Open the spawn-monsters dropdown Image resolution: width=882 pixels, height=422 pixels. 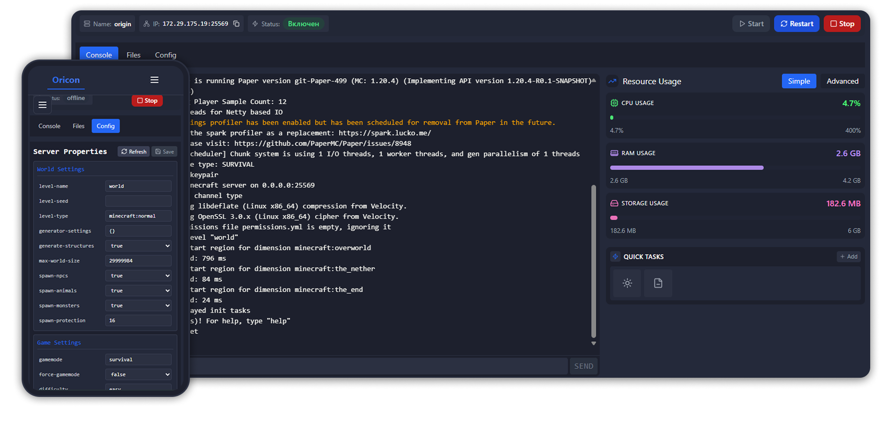(138, 305)
